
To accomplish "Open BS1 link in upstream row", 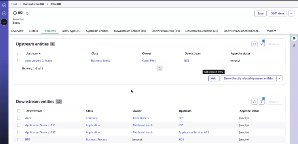I will pyautogui.click(x=187, y=61).
